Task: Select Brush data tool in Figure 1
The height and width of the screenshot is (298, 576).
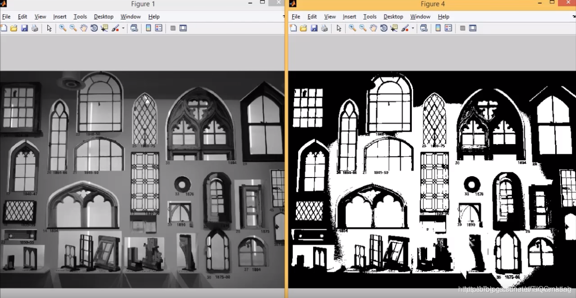Action: pyautogui.click(x=115, y=28)
